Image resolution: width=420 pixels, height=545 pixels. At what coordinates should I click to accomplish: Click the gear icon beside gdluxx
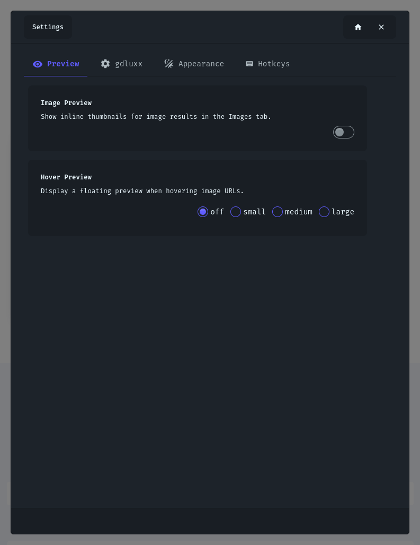(105, 64)
